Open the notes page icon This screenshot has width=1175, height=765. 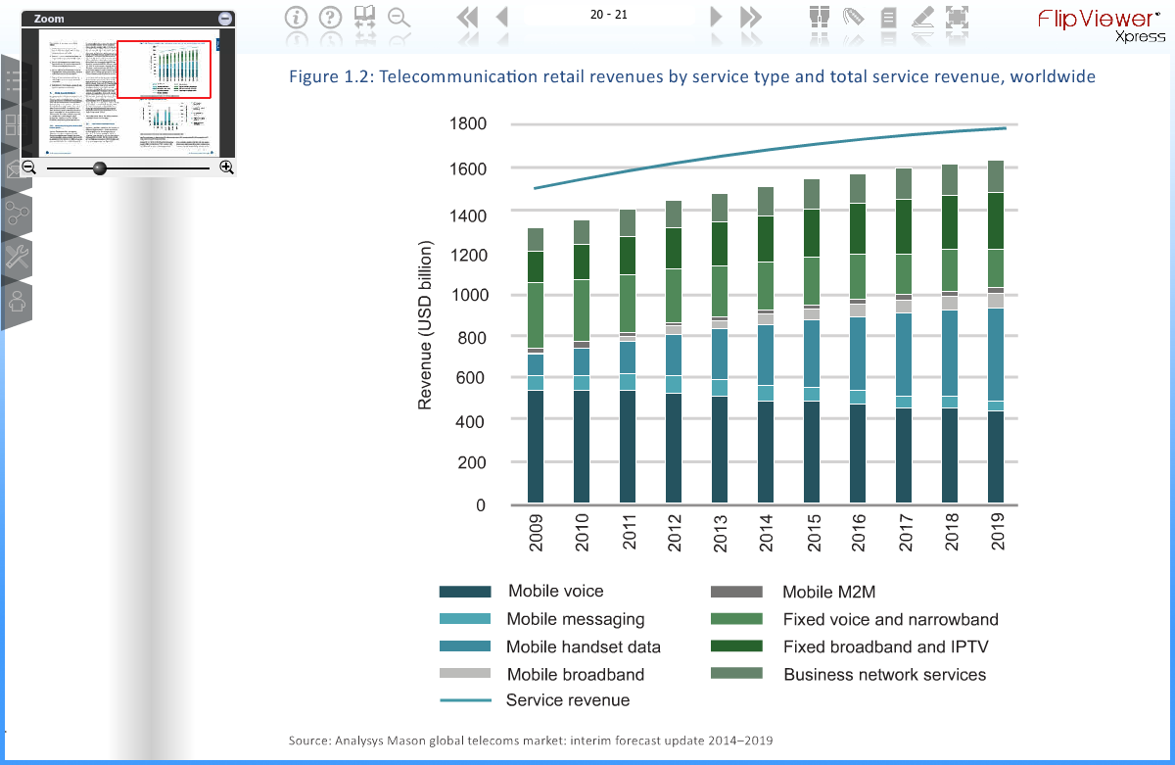tap(888, 17)
